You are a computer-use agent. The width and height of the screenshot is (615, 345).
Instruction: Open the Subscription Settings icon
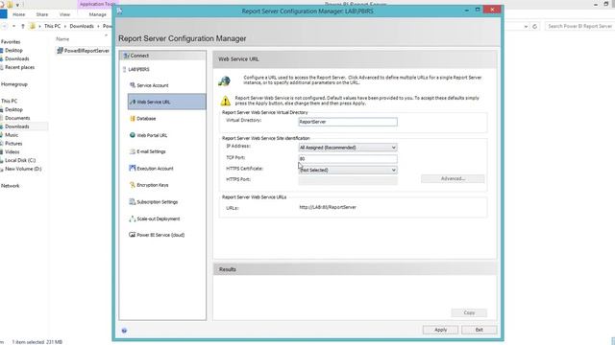pos(133,202)
